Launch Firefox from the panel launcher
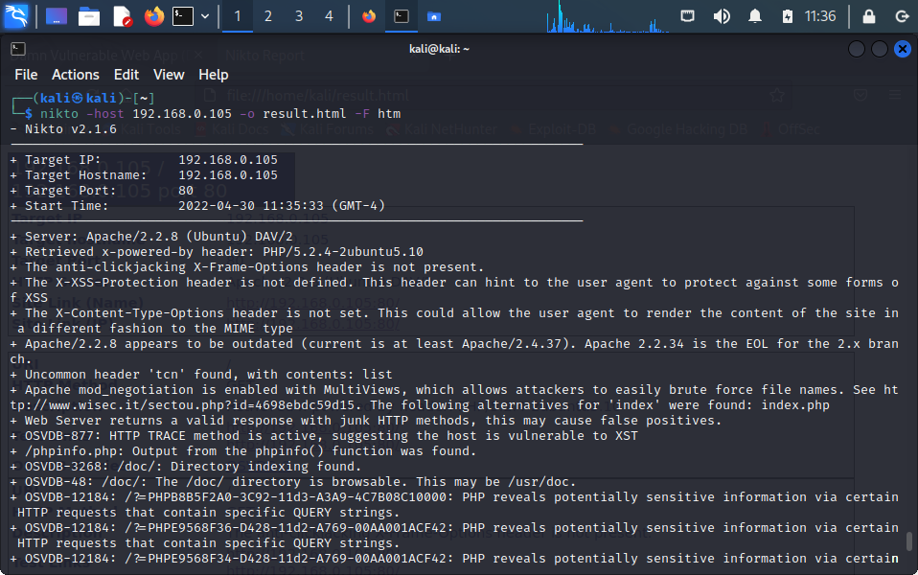The width and height of the screenshot is (918, 575). click(154, 16)
